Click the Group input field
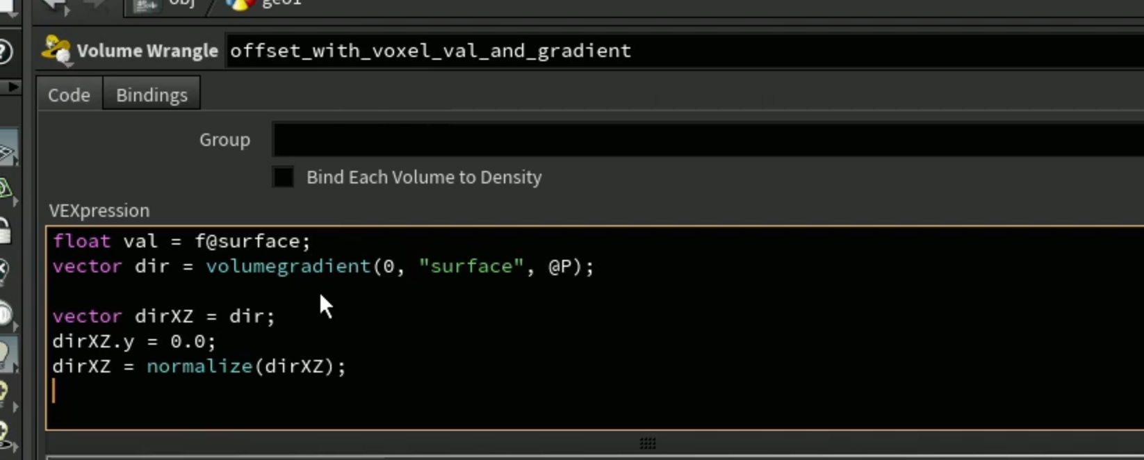 click(x=708, y=140)
